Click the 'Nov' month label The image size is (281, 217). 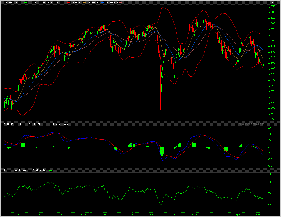[130, 215]
